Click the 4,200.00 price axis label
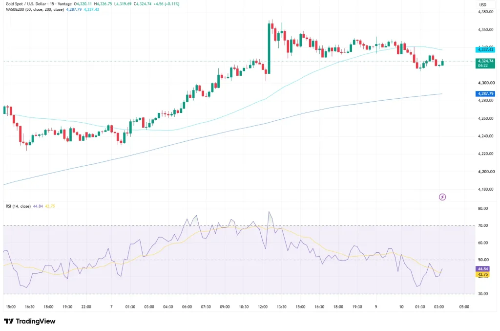 tap(486, 172)
